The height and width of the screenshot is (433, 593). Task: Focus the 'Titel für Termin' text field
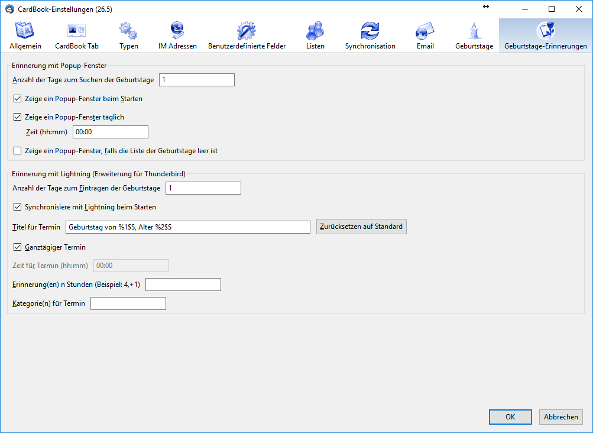click(187, 227)
